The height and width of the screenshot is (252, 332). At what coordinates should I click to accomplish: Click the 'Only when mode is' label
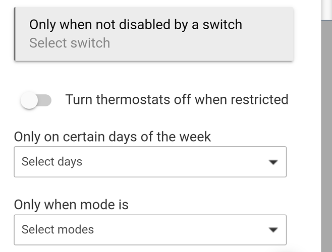[x=71, y=205]
